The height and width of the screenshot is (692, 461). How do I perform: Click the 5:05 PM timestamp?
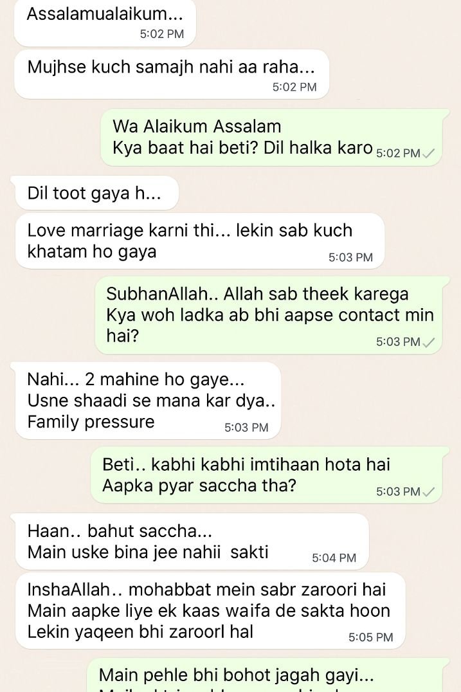tap(370, 637)
